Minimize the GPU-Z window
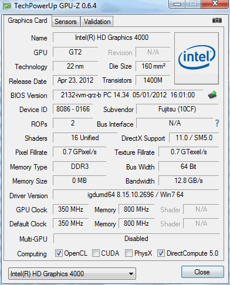 pyautogui.click(x=177, y=4)
